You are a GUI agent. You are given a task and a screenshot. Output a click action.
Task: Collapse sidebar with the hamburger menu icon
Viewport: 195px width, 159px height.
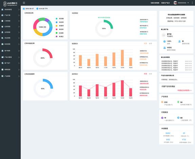click(x=24, y=3)
